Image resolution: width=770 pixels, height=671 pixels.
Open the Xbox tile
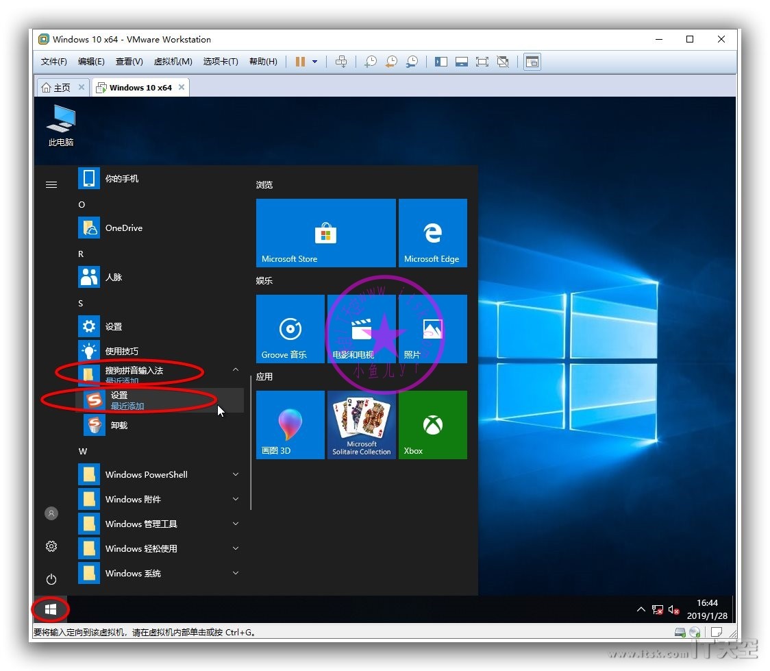[x=433, y=425]
